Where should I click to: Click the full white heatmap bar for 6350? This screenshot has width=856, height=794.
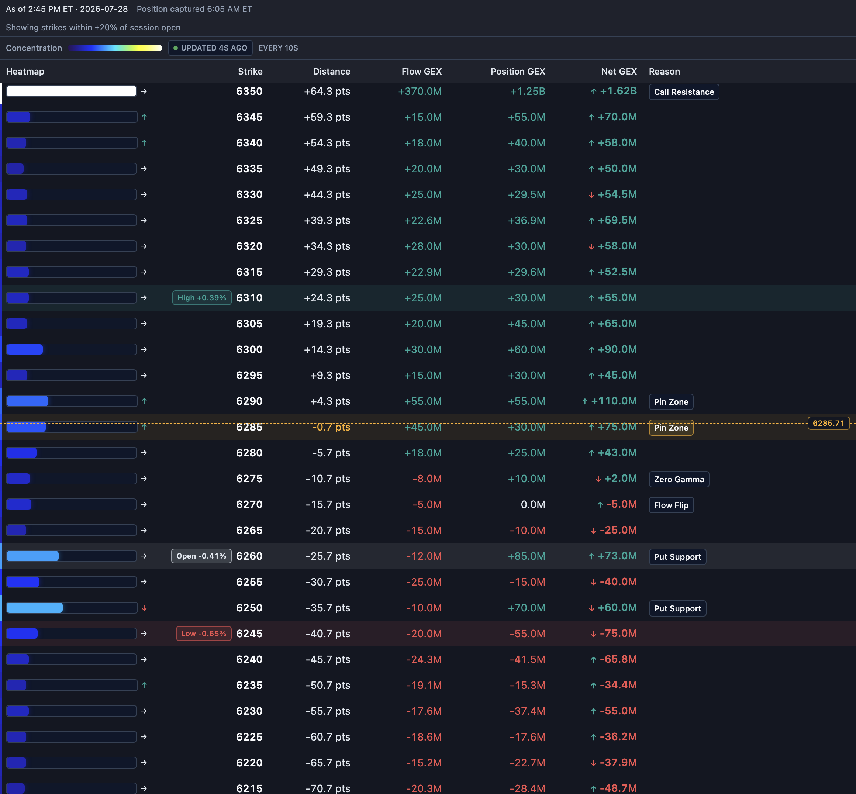click(71, 91)
